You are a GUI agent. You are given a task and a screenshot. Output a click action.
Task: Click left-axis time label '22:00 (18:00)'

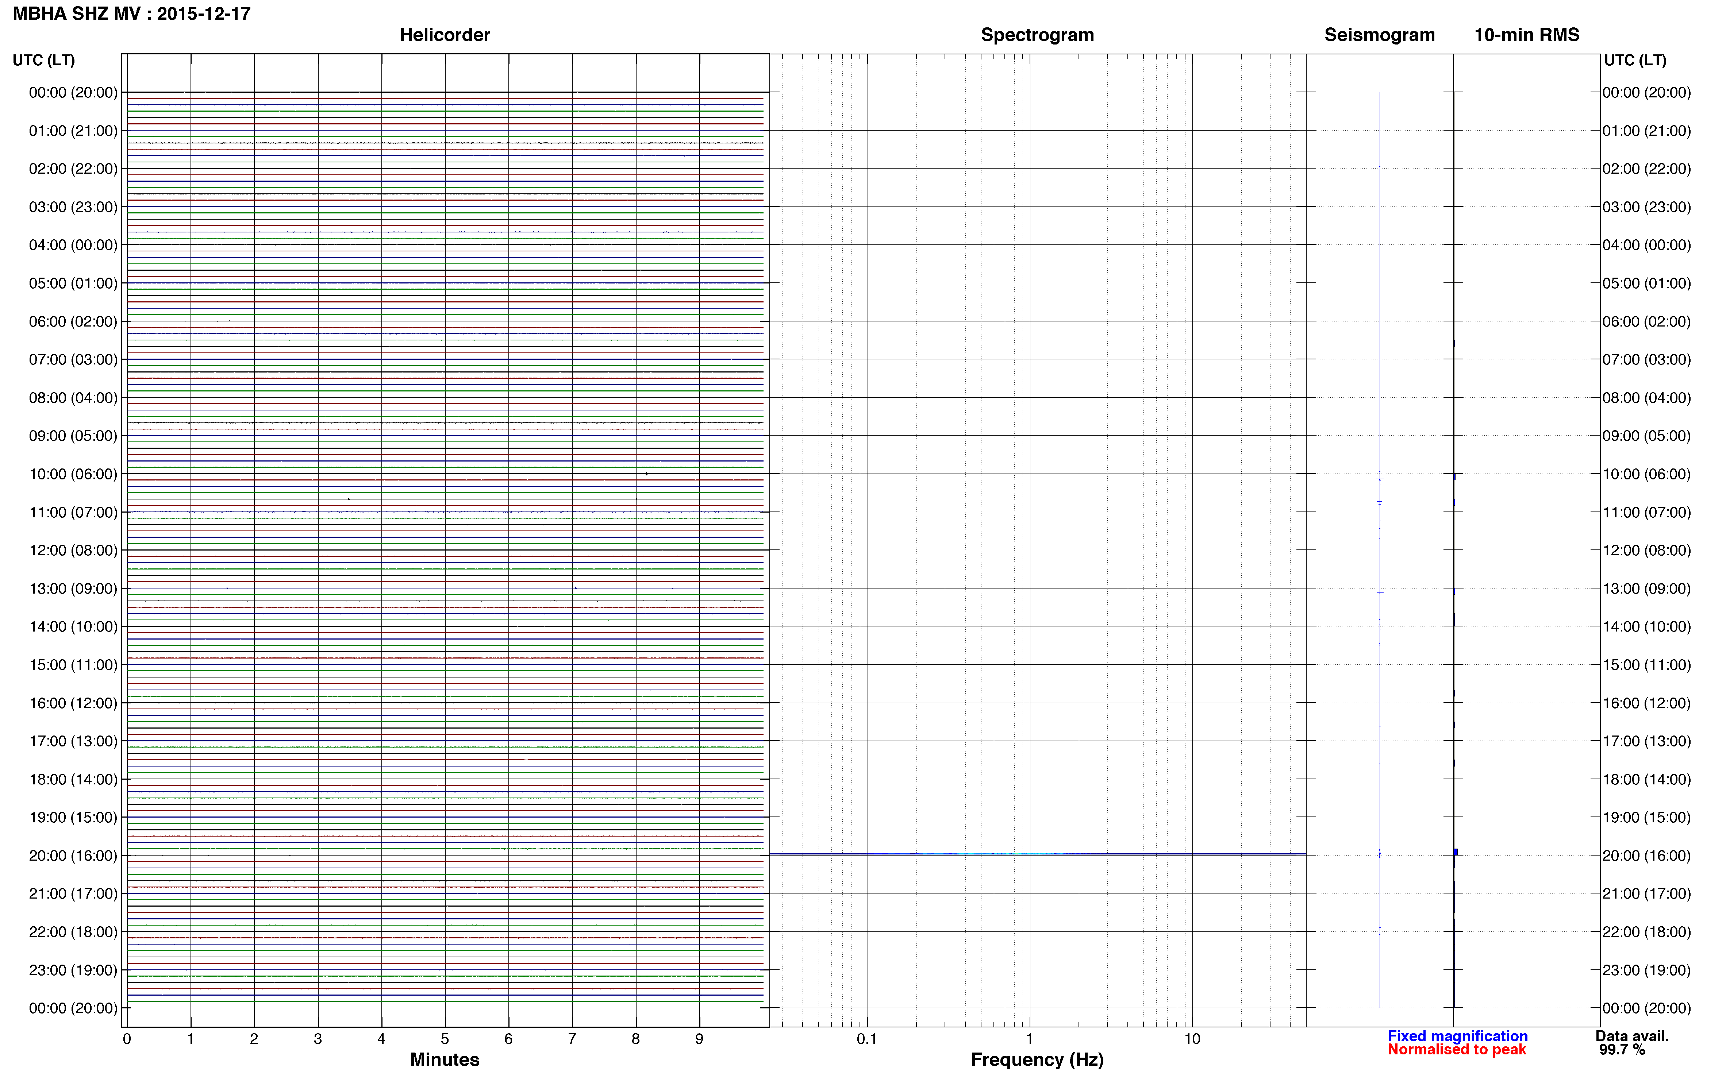click(73, 932)
